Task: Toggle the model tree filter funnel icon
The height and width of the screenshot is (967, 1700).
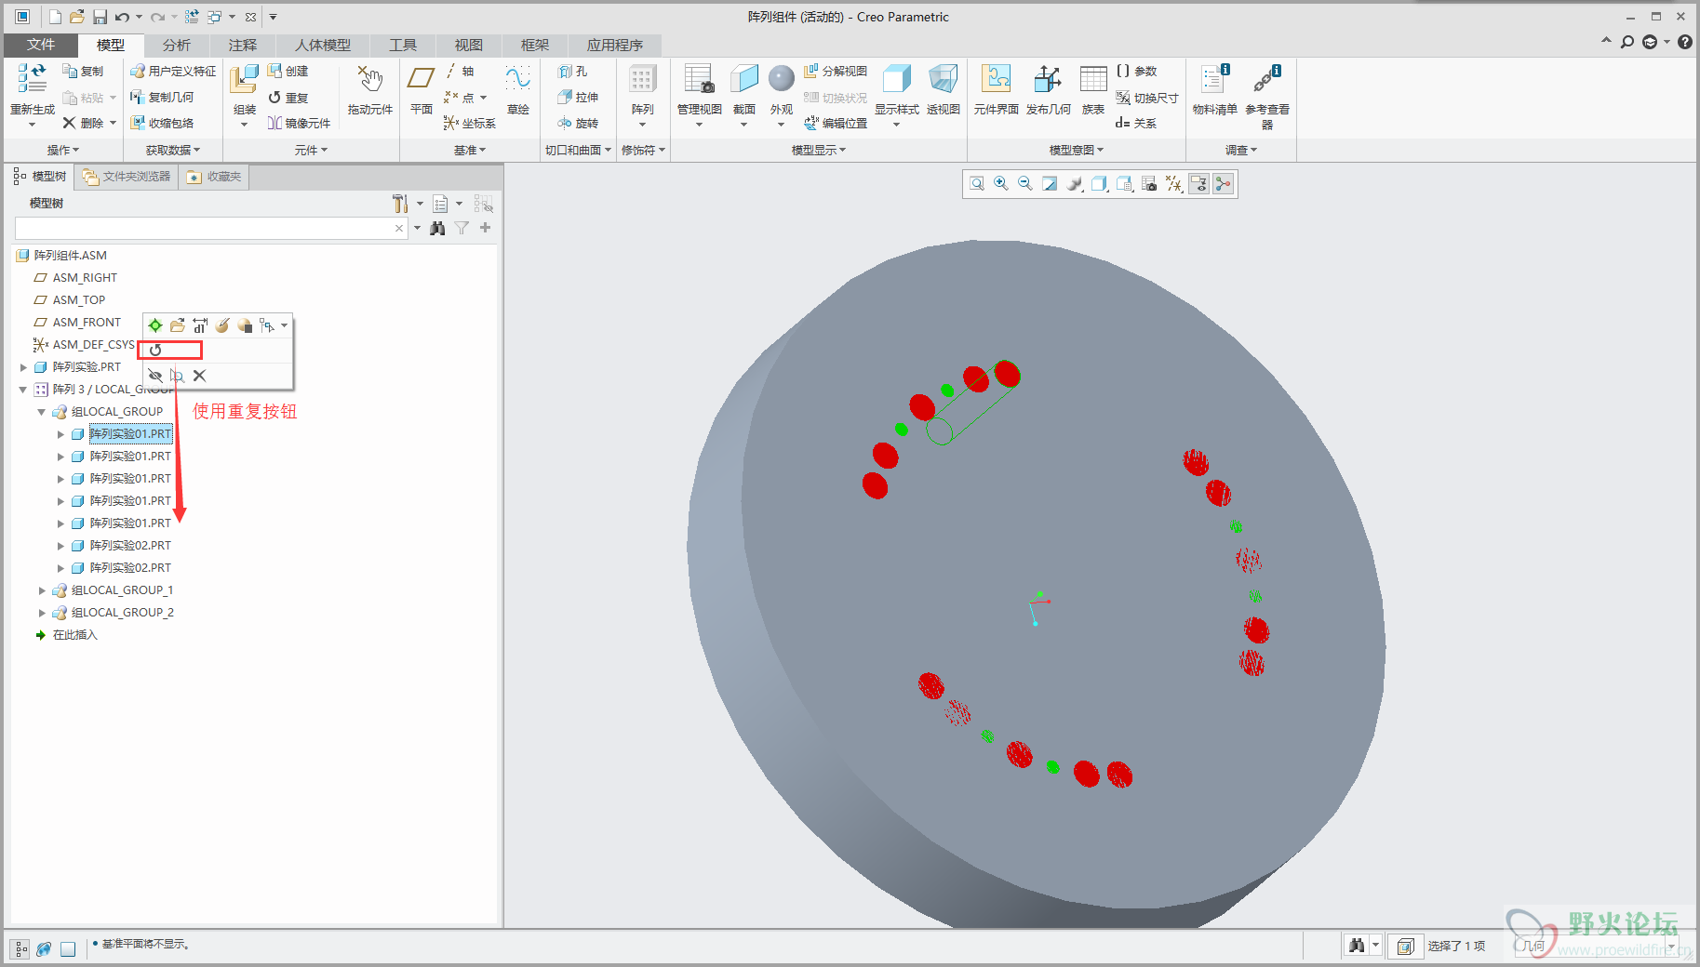Action: (462, 228)
